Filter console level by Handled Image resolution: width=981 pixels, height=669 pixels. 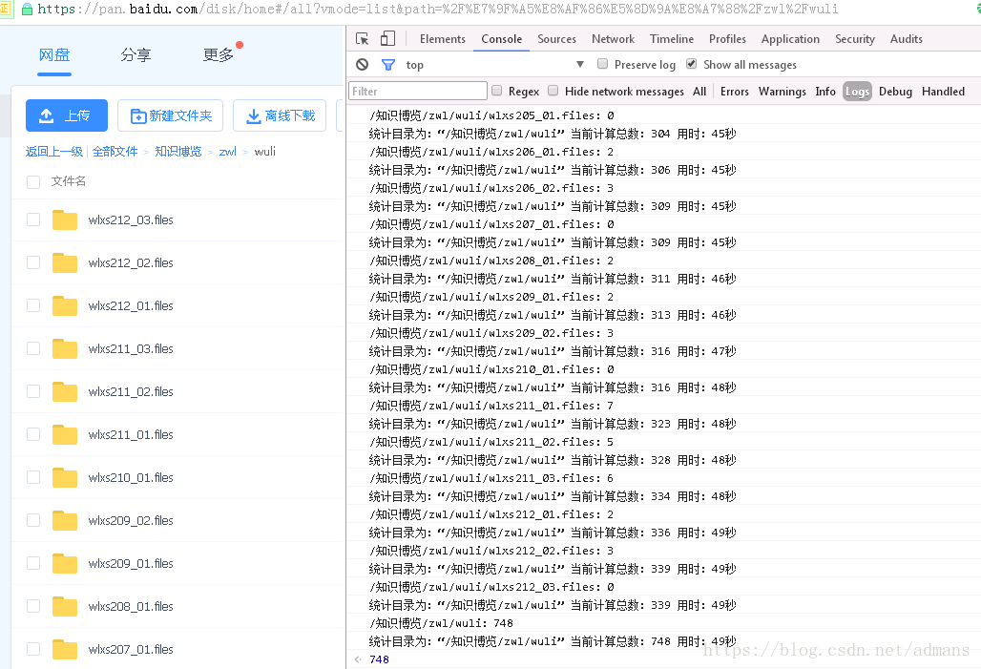coord(943,92)
